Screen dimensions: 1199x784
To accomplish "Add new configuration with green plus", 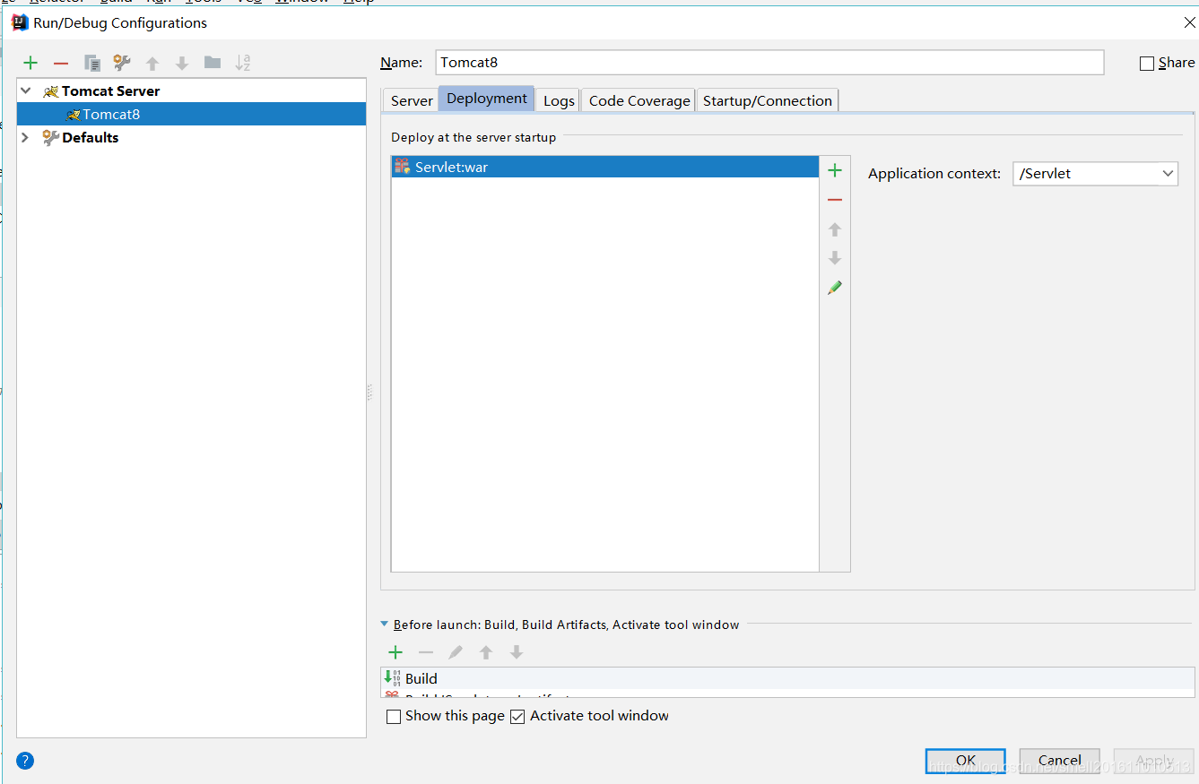I will (x=30, y=63).
